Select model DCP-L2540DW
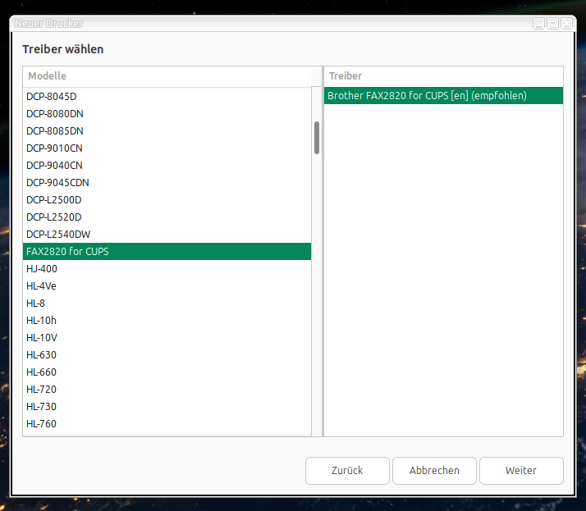 coord(167,235)
